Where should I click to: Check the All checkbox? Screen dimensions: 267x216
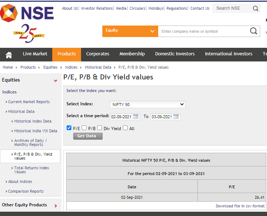[125, 128]
